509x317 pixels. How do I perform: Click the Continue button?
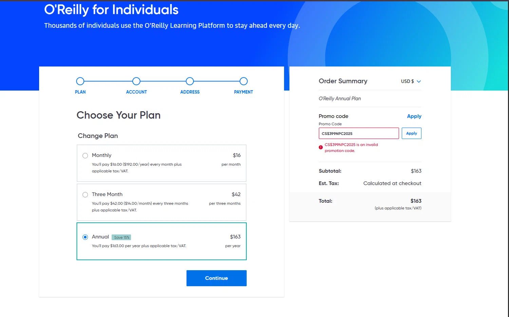[x=216, y=278]
